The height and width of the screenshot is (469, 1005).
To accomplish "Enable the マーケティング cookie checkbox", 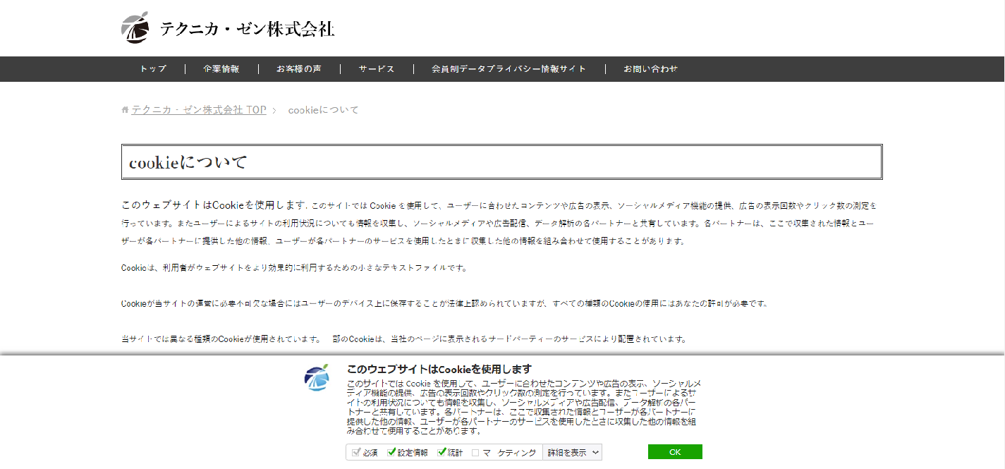I will (475, 453).
